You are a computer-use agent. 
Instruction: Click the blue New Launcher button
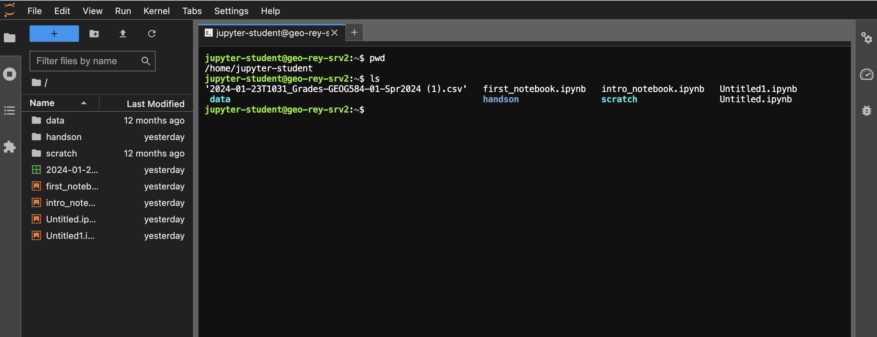tap(54, 34)
